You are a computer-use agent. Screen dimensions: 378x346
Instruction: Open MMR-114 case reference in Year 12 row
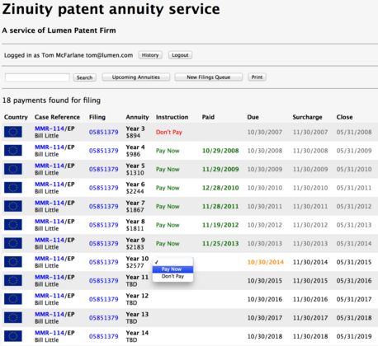point(50,296)
